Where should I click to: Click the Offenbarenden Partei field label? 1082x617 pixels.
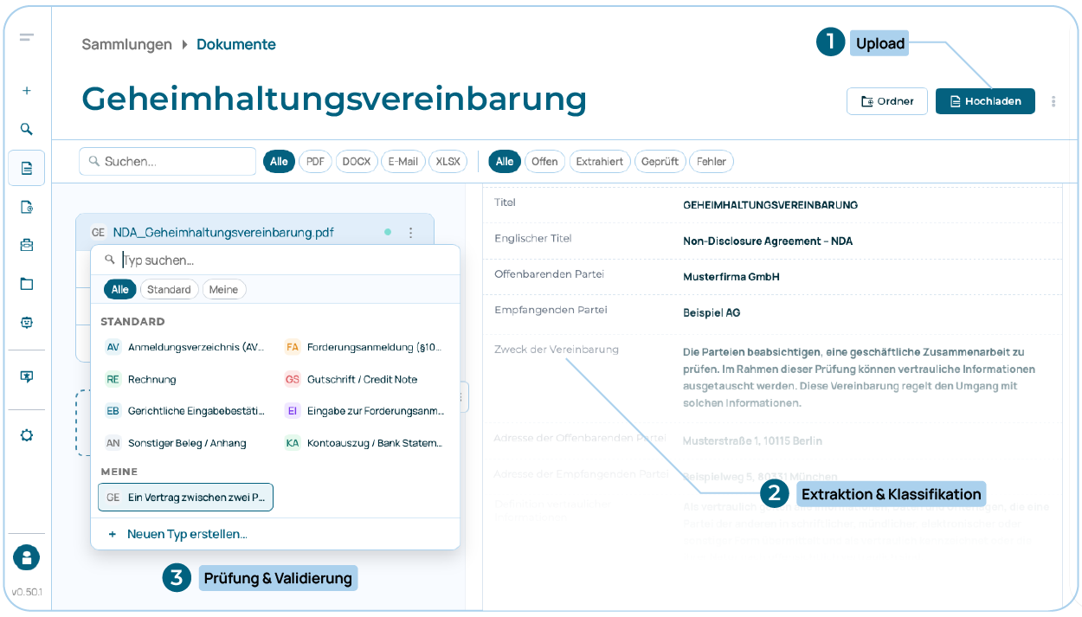549,274
